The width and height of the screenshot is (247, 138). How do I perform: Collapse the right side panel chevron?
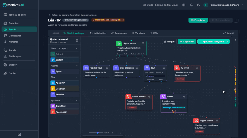point(235,40)
